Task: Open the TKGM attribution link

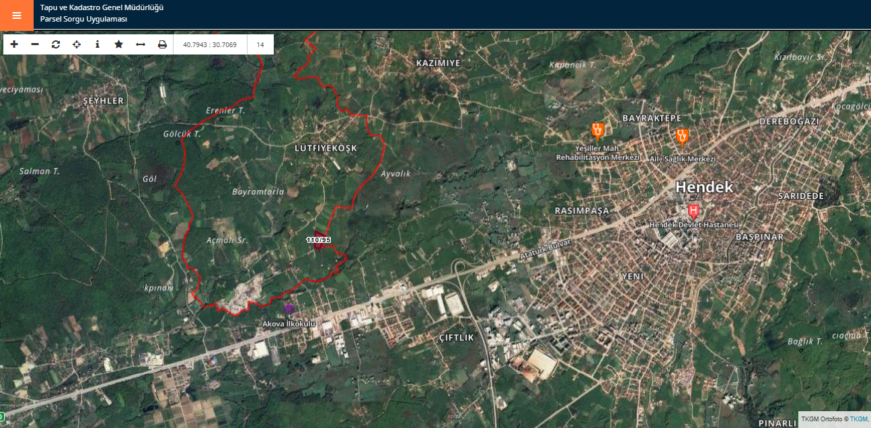Action: click(858, 419)
